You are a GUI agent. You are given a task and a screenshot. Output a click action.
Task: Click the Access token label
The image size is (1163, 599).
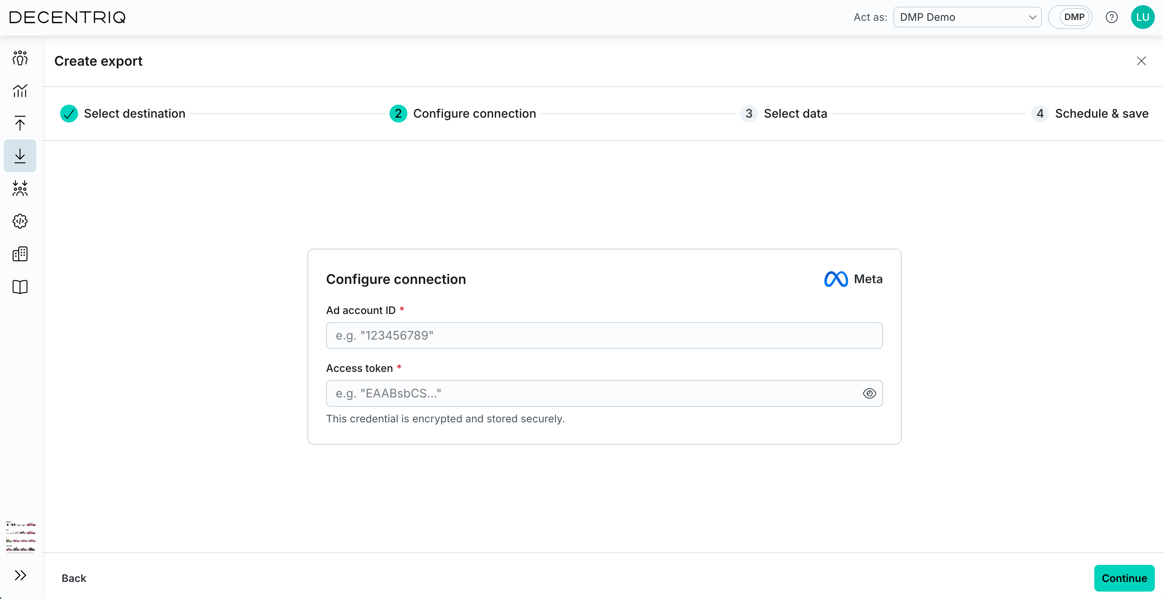(x=359, y=368)
